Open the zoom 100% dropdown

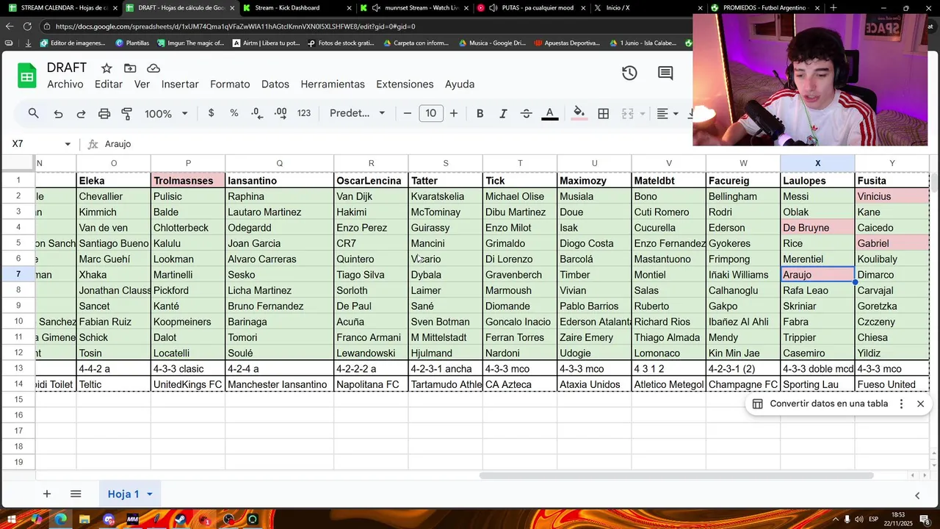(166, 114)
